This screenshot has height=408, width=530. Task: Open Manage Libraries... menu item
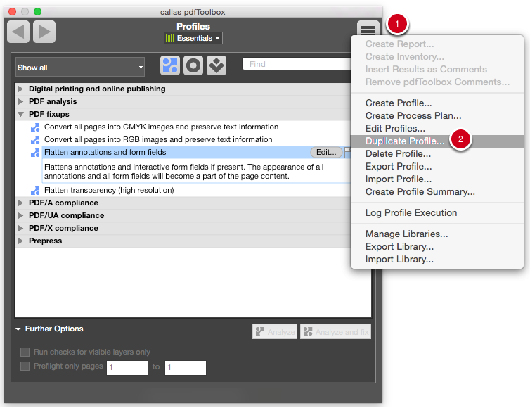[x=437, y=234]
